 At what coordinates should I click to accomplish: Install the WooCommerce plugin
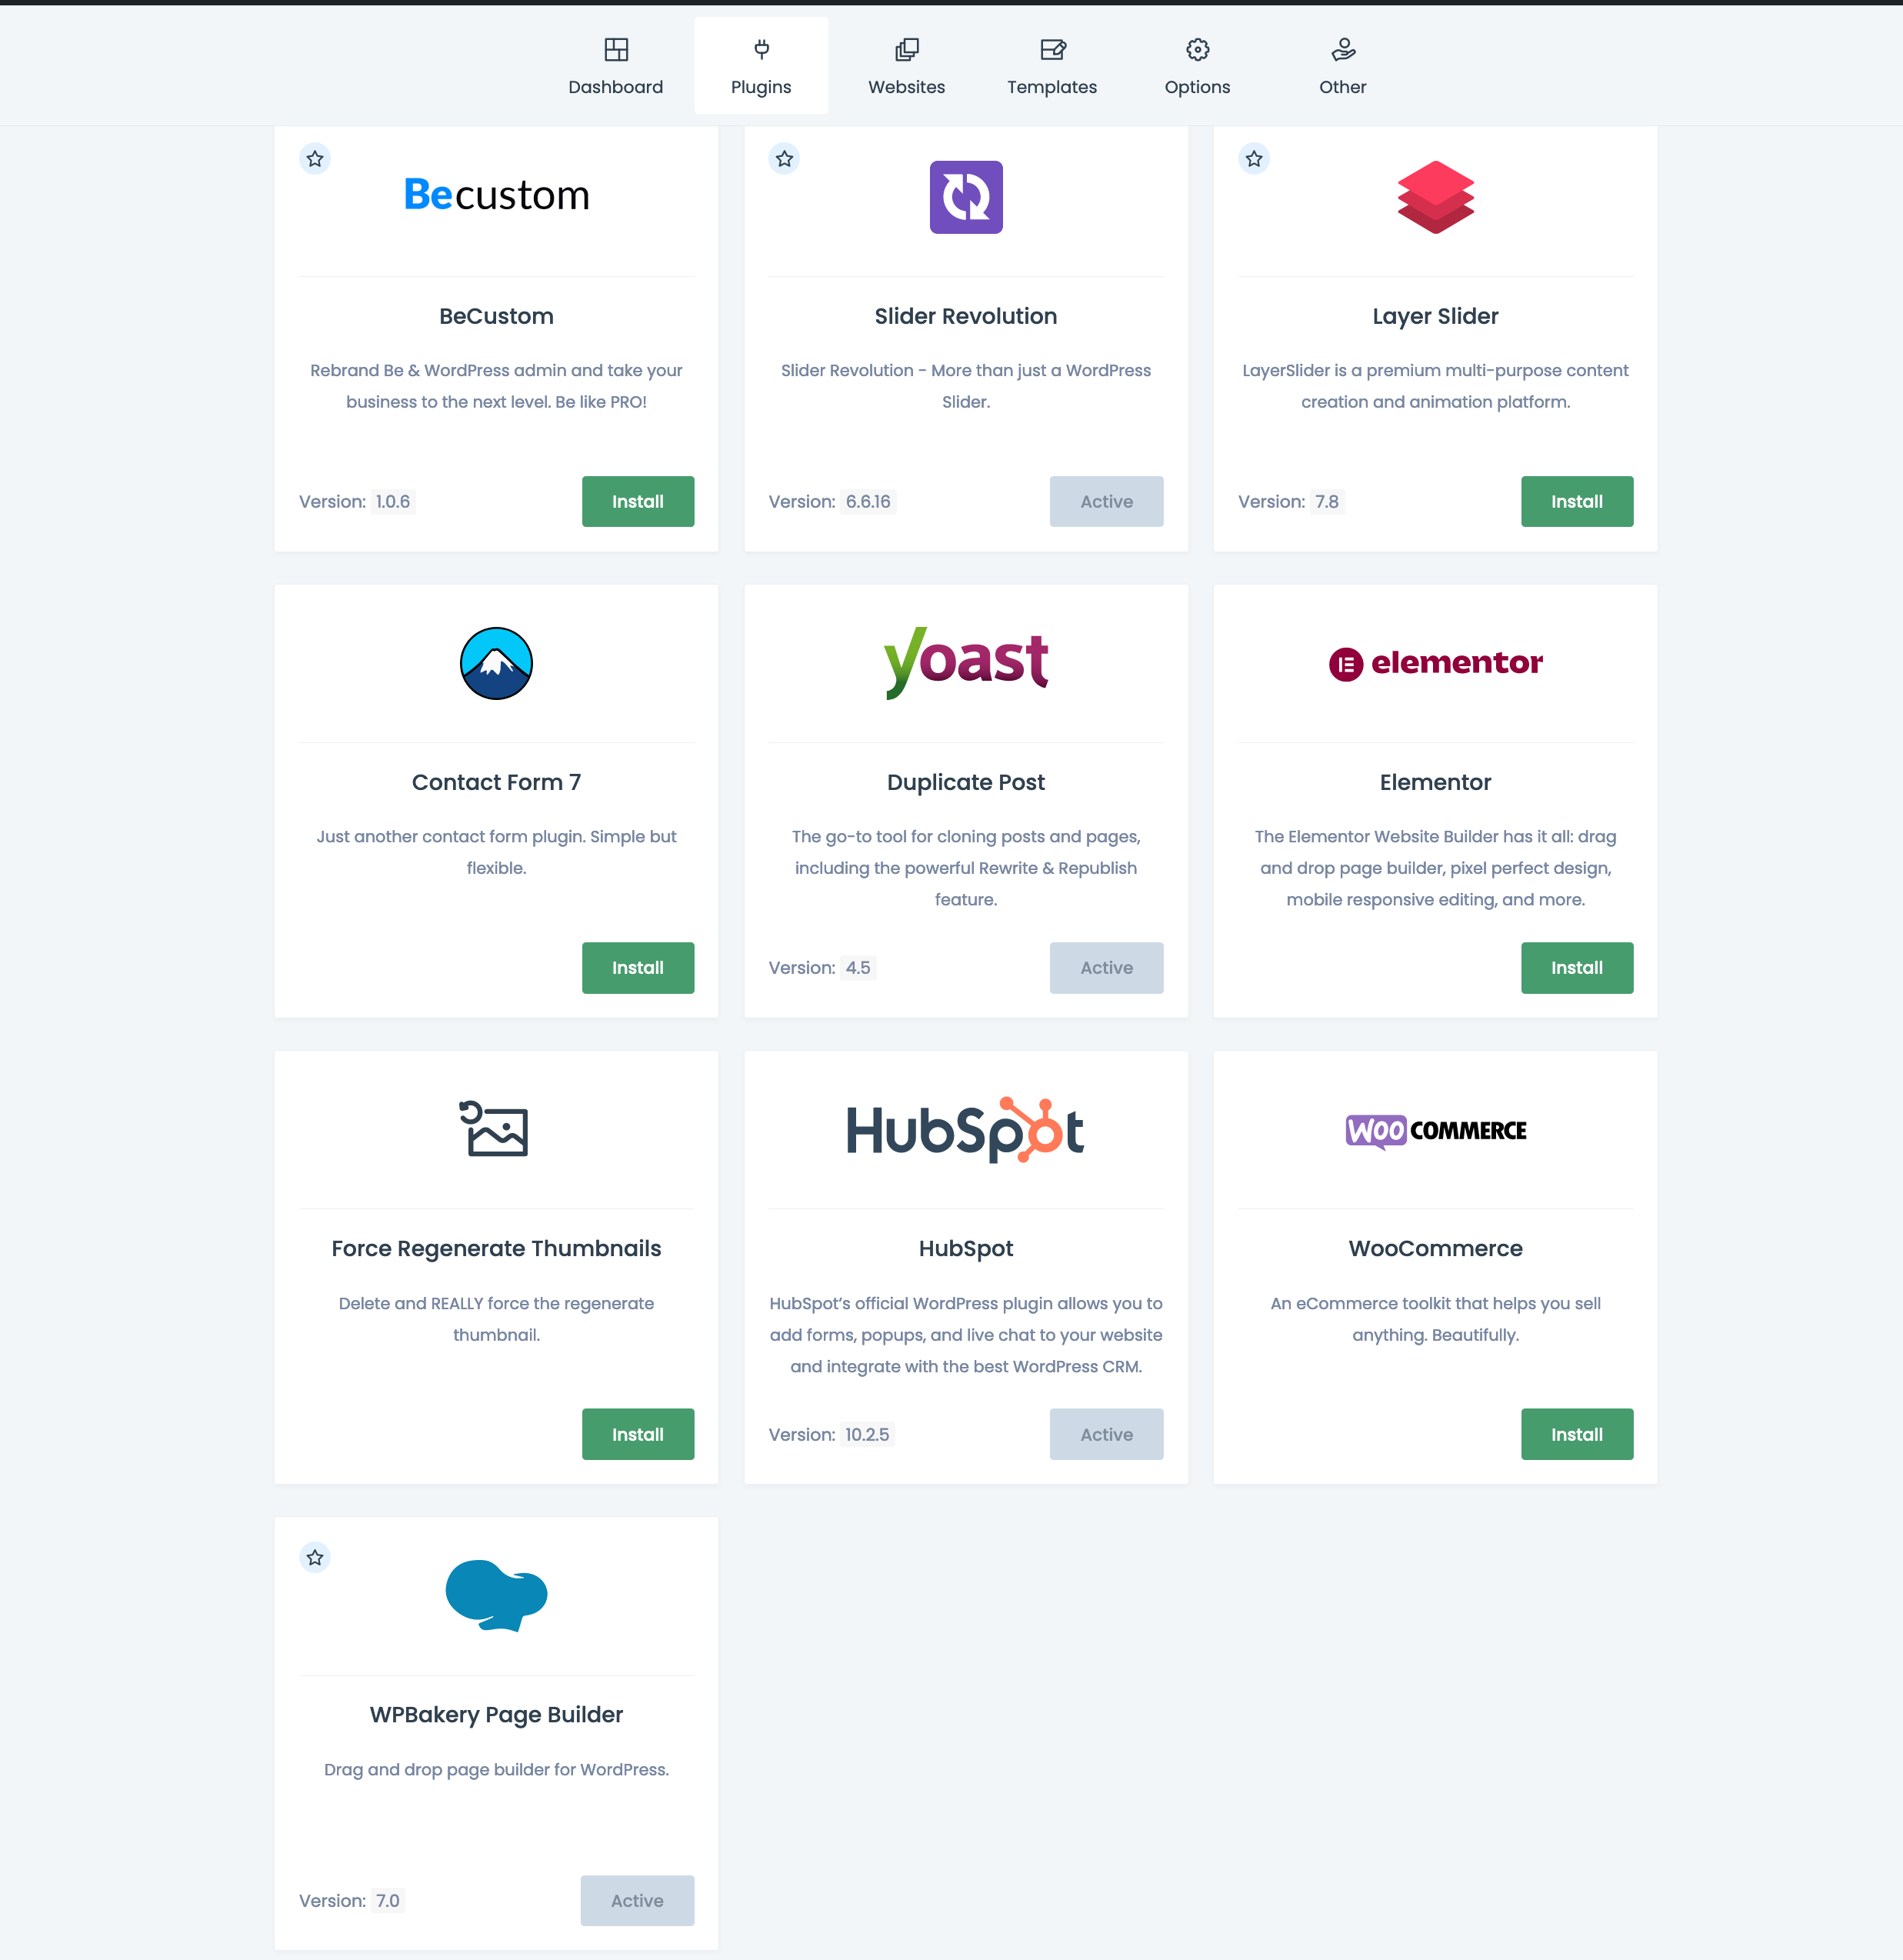pyautogui.click(x=1575, y=1433)
